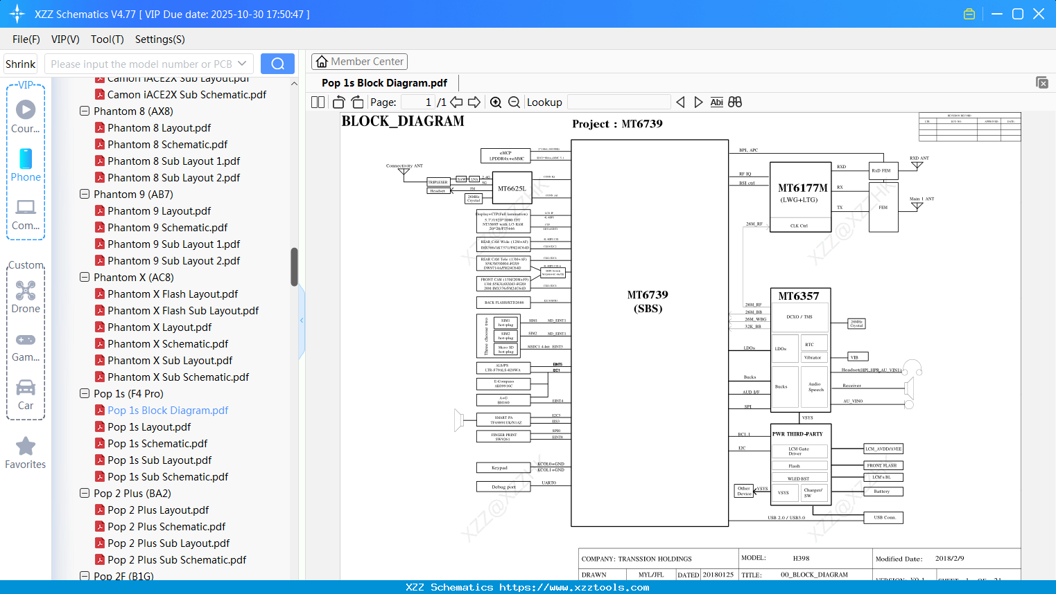Image resolution: width=1056 pixels, height=594 pixels.
Task: Select the Pop 1s Block Diagram.pdf tab
Action: [x=384, y=82]
